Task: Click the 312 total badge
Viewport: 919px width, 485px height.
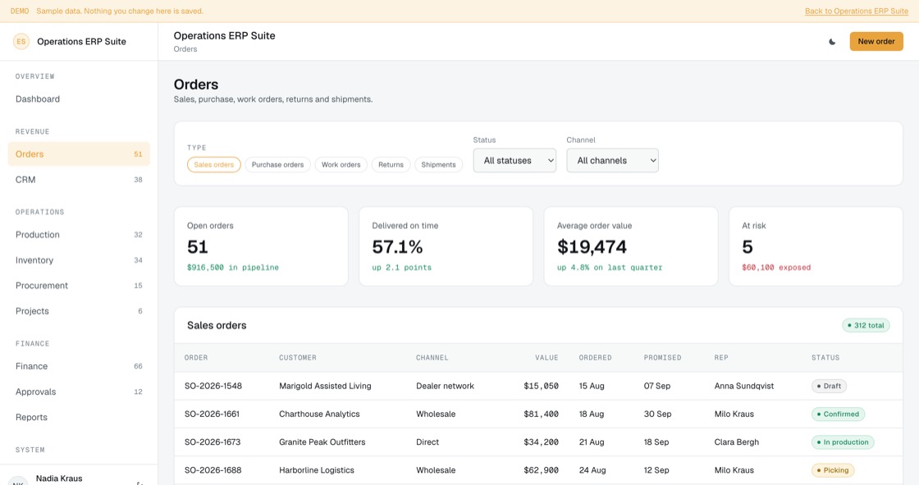Action: (x=866, y=326)
